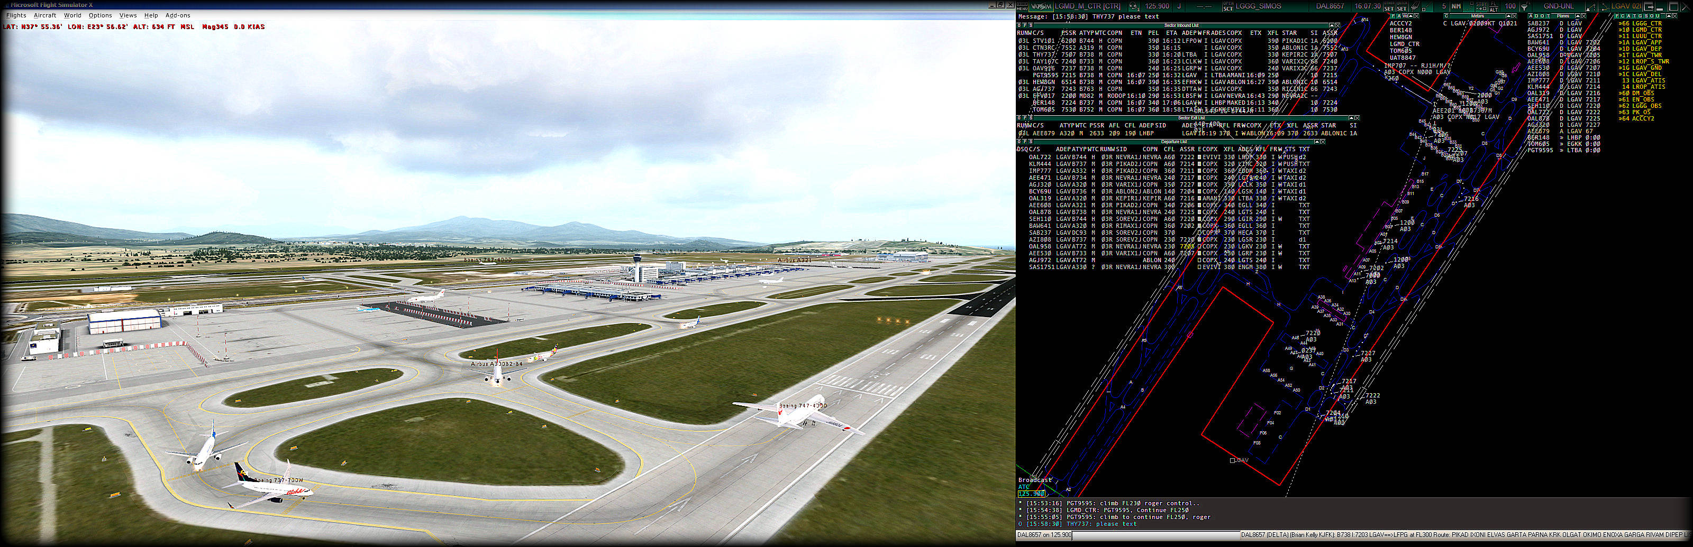Select the distance ruler tool icon

pyautogui.click(x=1416, y=6)
